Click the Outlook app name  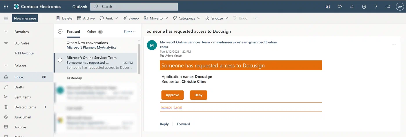coord(80,7)
